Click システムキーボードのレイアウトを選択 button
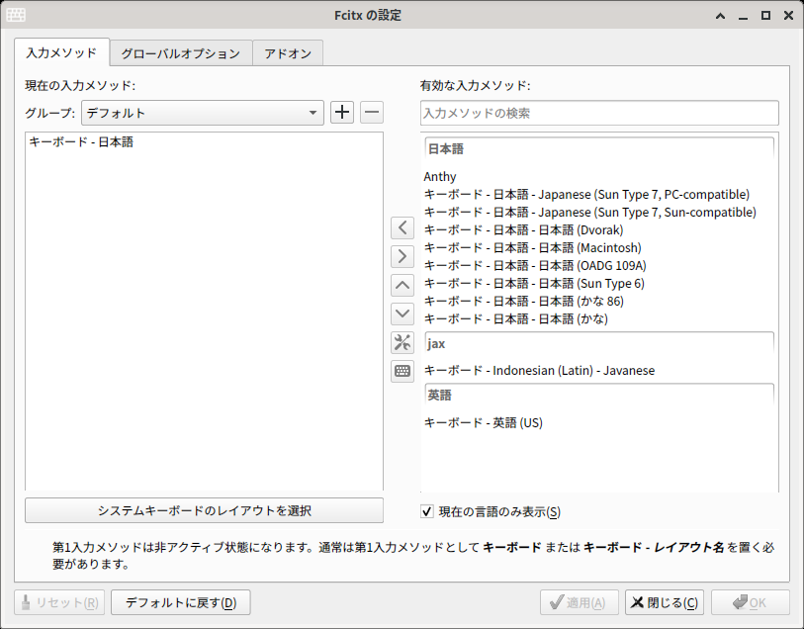 coord(204,510)
